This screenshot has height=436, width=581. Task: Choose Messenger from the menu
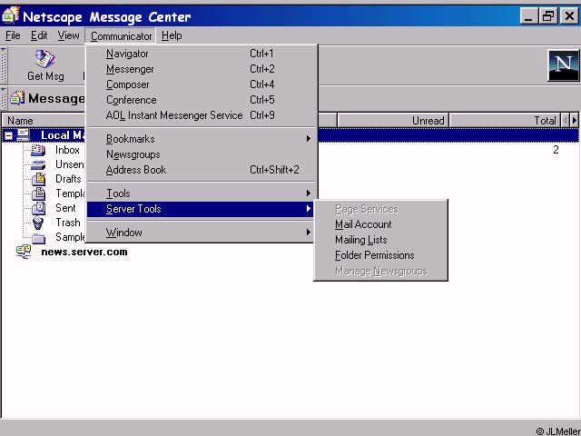point(202,69)
